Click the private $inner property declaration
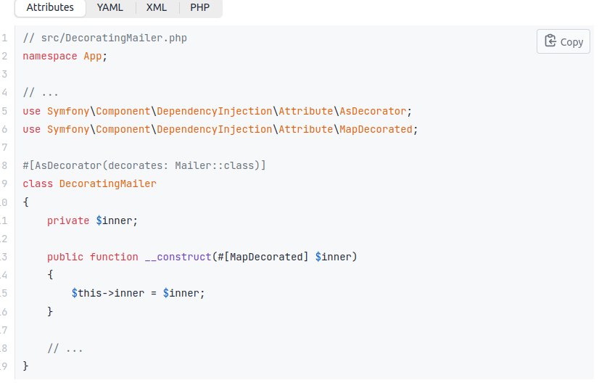Screen dimensions: 599x388 (x=92, y=220)
